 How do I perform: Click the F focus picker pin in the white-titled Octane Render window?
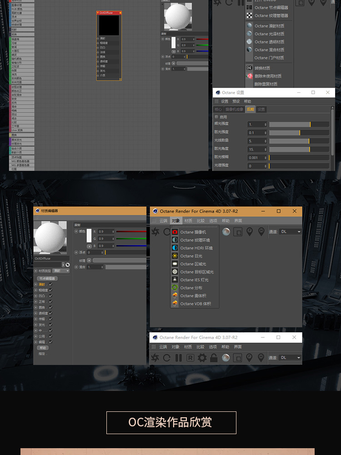click(x=249, y=357)
